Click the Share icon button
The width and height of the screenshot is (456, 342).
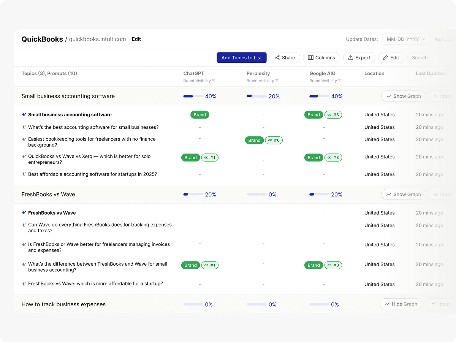[285, 58]
